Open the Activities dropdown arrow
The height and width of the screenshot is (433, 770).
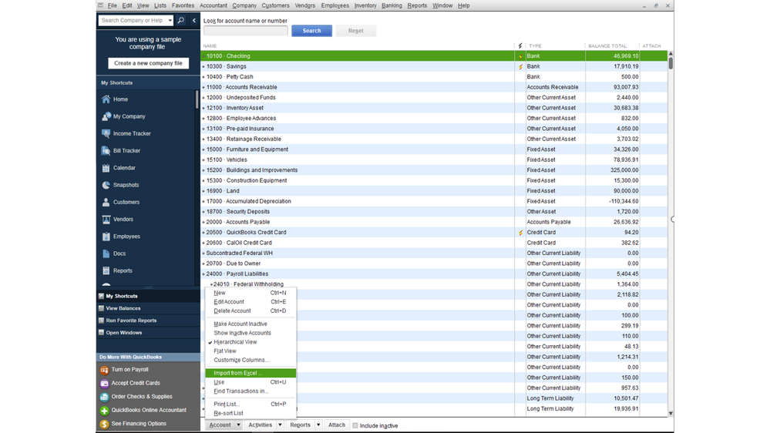pyautogui.click(x=280, y=425)
